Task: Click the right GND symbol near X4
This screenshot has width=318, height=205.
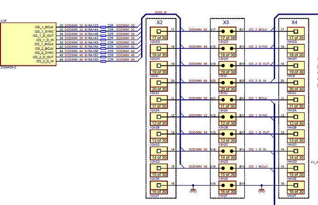Action: (x=261, y=189)
